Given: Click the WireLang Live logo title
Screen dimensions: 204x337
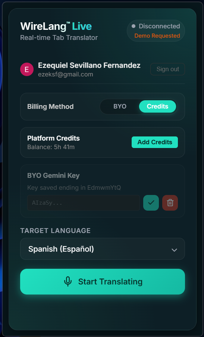Looking at the screenshot, I should tap(56, 26).
